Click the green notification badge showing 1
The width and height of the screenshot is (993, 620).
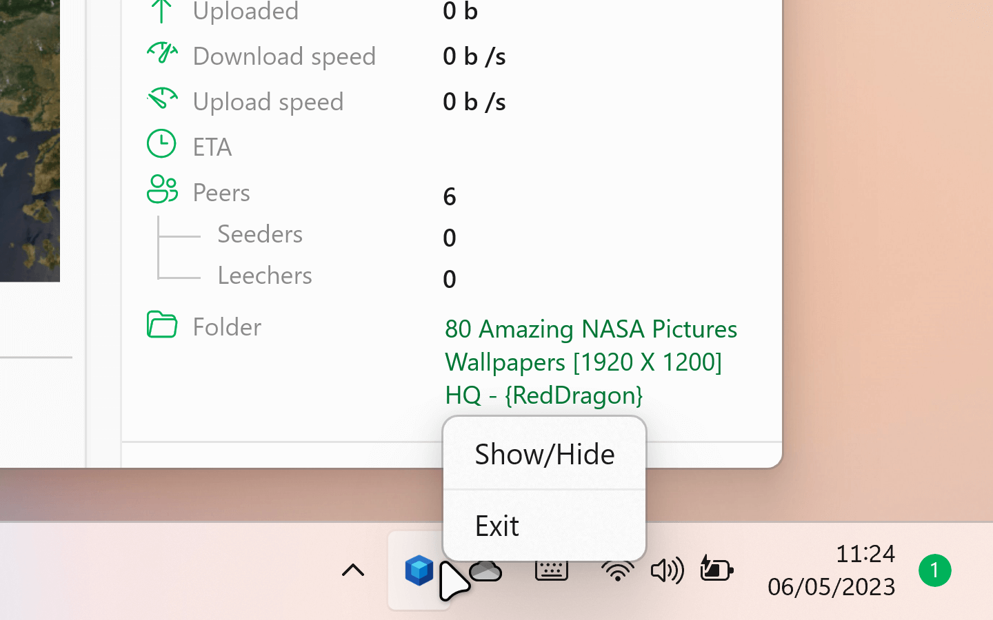click(935, 570)
